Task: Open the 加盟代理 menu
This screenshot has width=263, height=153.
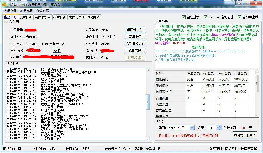Action: 26,11
